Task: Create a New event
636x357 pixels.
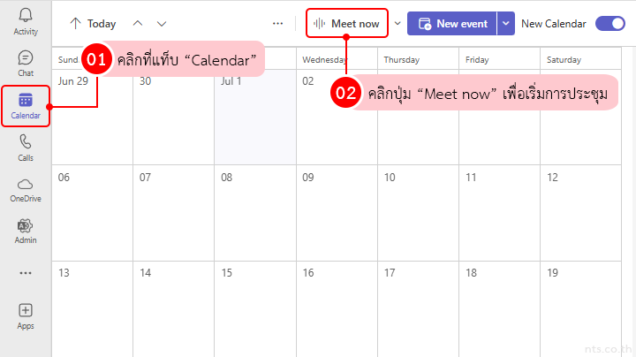Action: click(451, 24)
